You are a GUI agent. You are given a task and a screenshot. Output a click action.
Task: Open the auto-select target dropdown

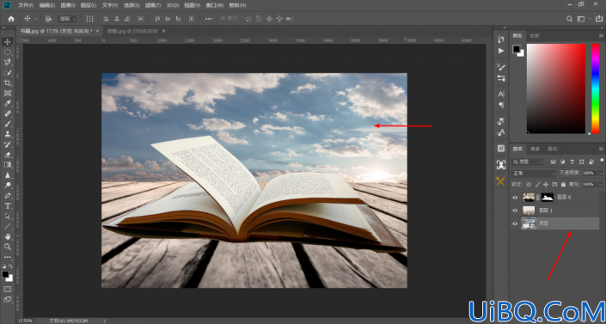(x=68, y=19)
